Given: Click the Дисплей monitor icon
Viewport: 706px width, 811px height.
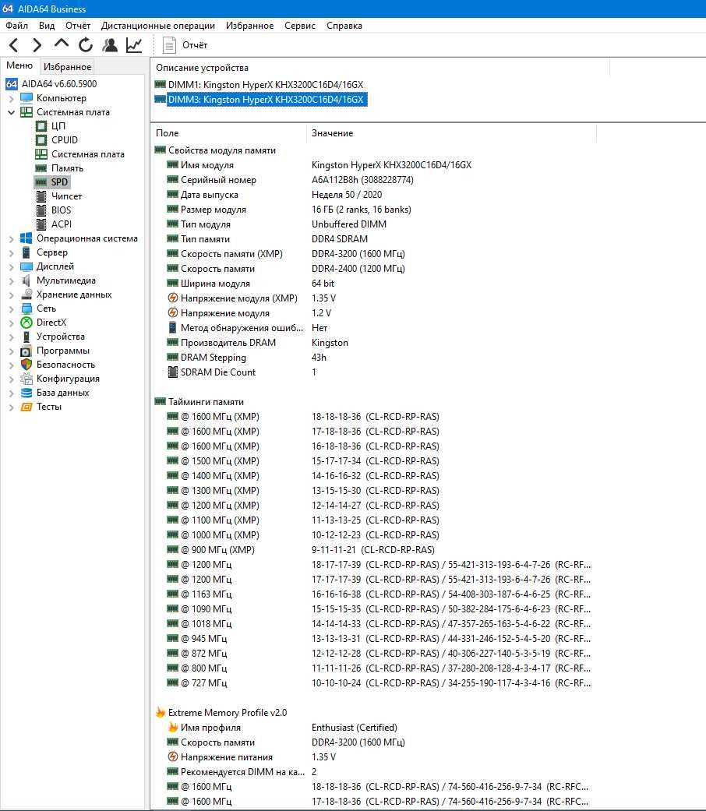Looking at the screenshot, I should point(26,266).
